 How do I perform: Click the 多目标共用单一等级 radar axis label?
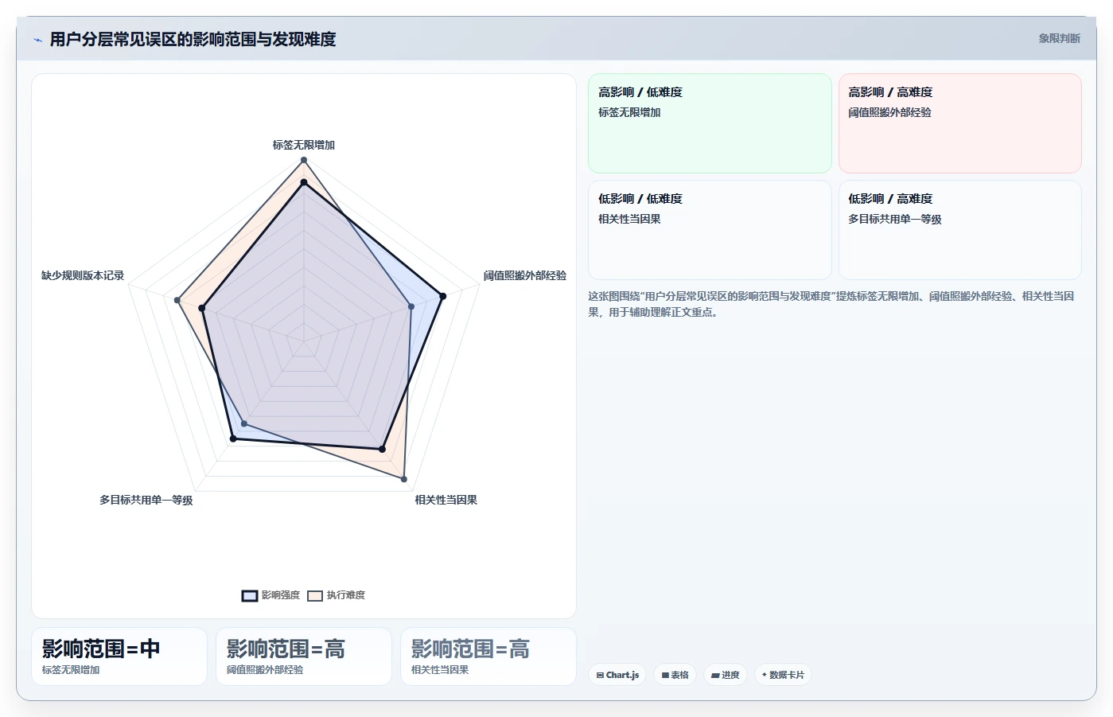pyautogui.click(x=146, y=500)
